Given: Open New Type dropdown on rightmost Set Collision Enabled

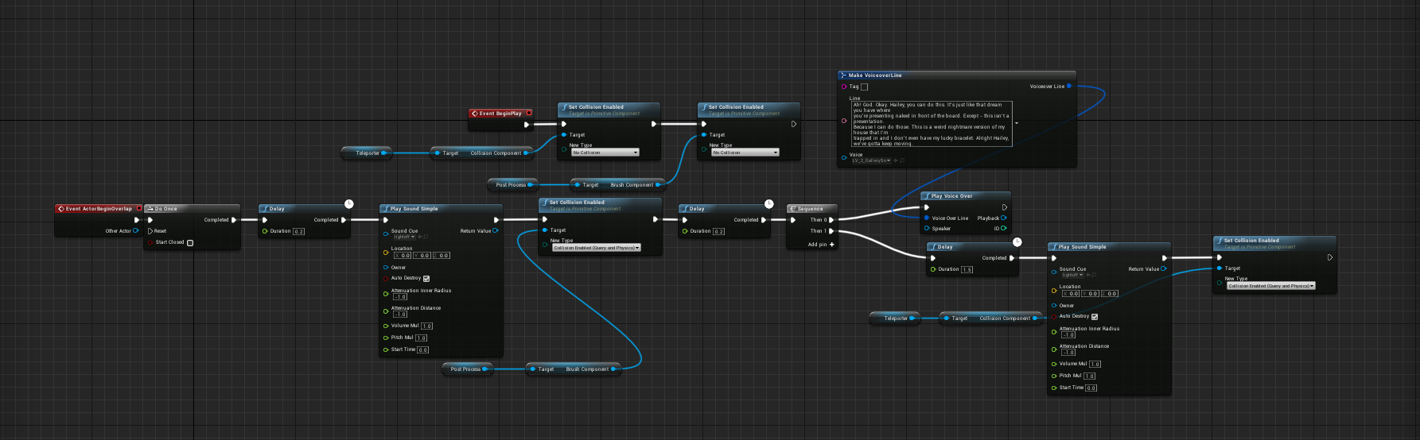Looking at the screenshot, I should click(x=1270, y=286).
